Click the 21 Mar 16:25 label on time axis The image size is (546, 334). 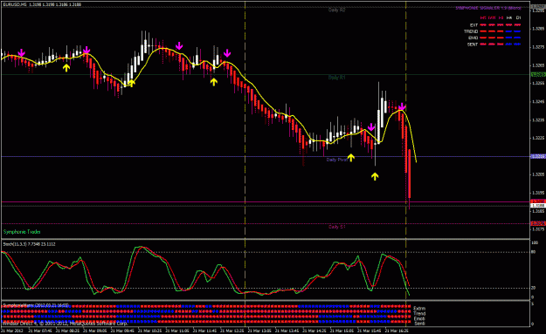coord(397,331)
